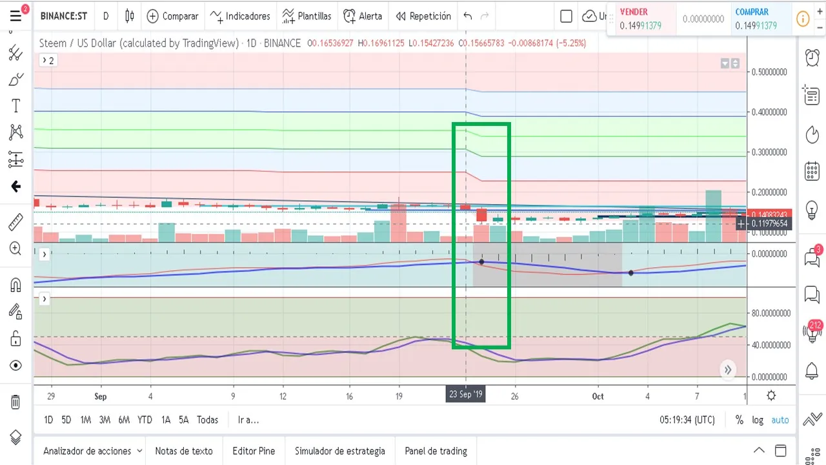Select the patterns drawing tool
The height and width of the screenshot is (465, 826).
click(15, 132)
